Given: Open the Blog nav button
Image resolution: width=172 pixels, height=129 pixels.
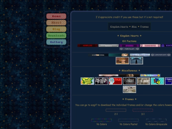Looking at the screenshot, I should [56, 29].
